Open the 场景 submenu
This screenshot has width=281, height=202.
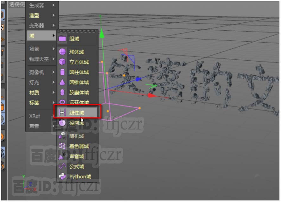pos(42,49)
